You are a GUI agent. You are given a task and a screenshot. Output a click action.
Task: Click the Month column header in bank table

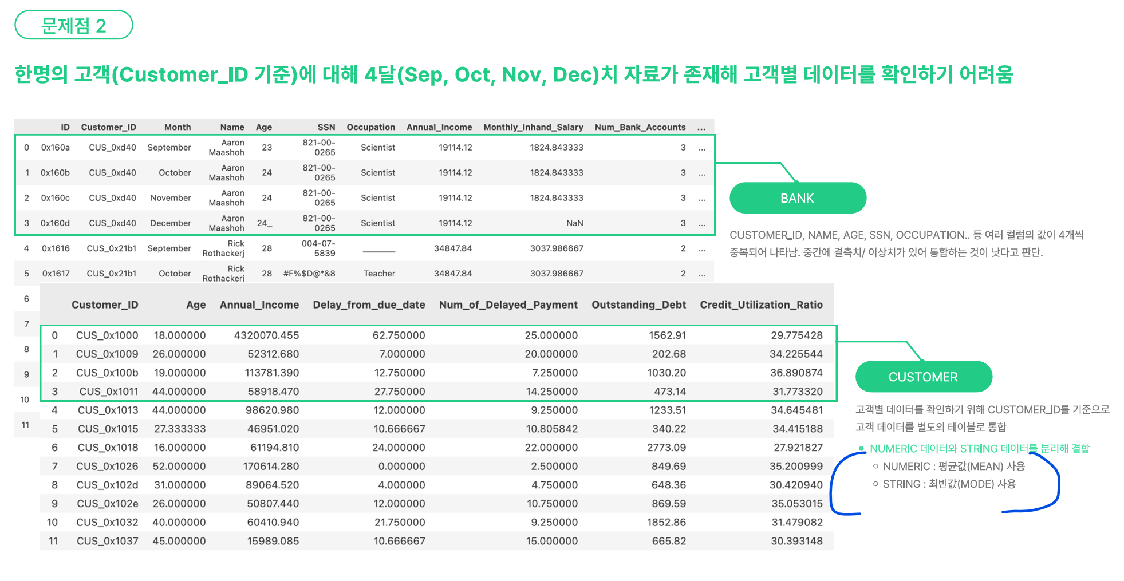pyautogui.click(x=178, y=127)
